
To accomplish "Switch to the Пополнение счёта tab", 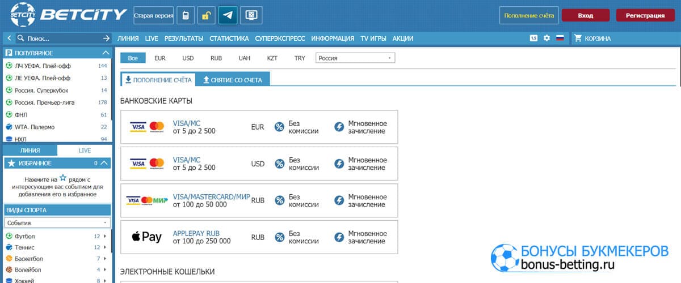I will click(x=158, y=80).
